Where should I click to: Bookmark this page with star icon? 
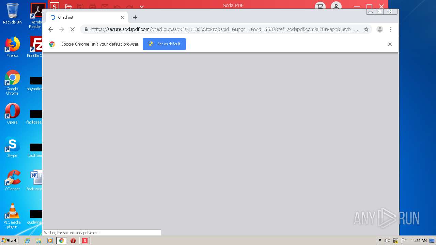[x=366, y=29]
